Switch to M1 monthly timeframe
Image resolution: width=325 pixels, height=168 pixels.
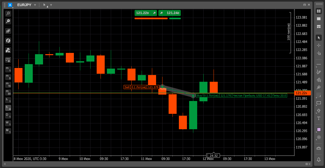point(8,131)
